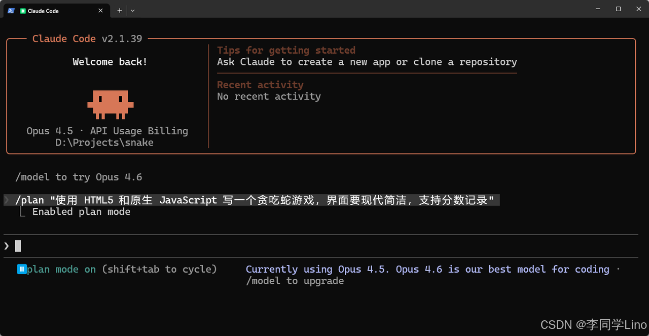Click 'Recent activity' heading
This screenshot has height=336, width=649.
click(x=260, y=85)
